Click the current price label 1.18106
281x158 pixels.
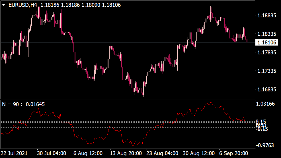point(267,42)
